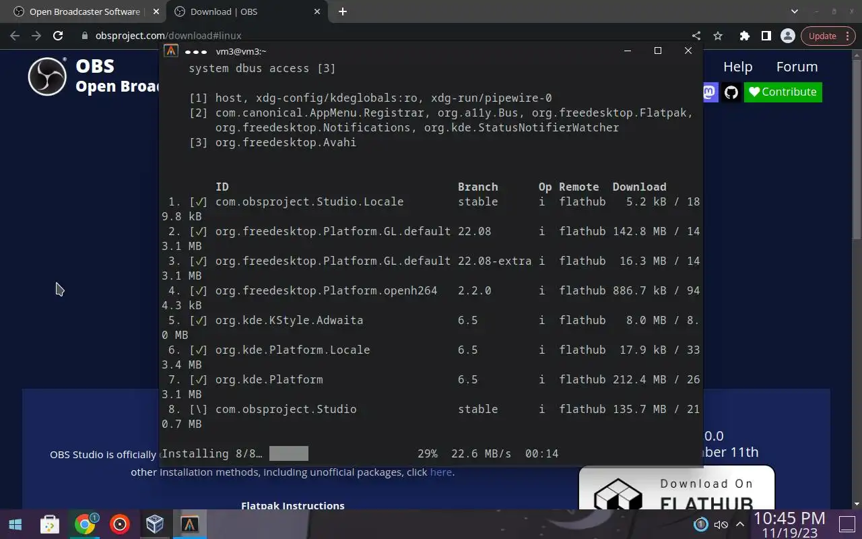Screen dimensions: 862x539
Task: Click the Chrome Update button
Action: click(x=822, y=36)
